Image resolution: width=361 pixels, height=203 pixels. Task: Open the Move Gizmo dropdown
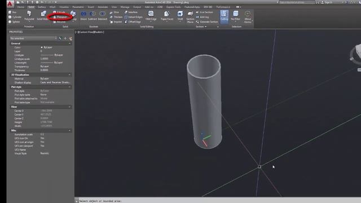pyautogui.click(x=248, y=16)
